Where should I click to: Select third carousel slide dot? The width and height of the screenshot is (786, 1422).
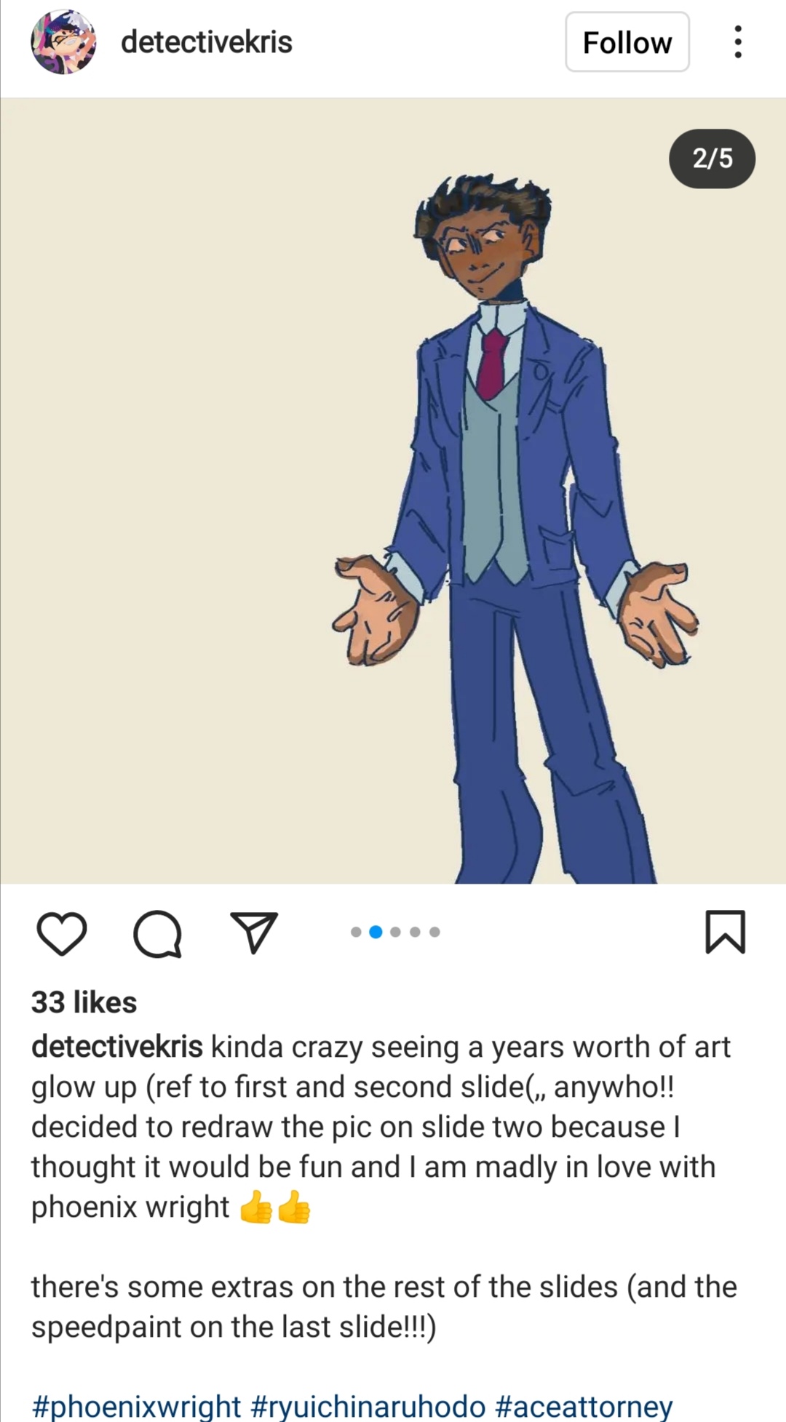(395, 932)
